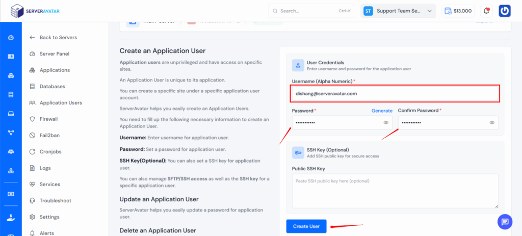
Task: Click the wallet balance $13.000 button
Action: (x=458, y=11)
